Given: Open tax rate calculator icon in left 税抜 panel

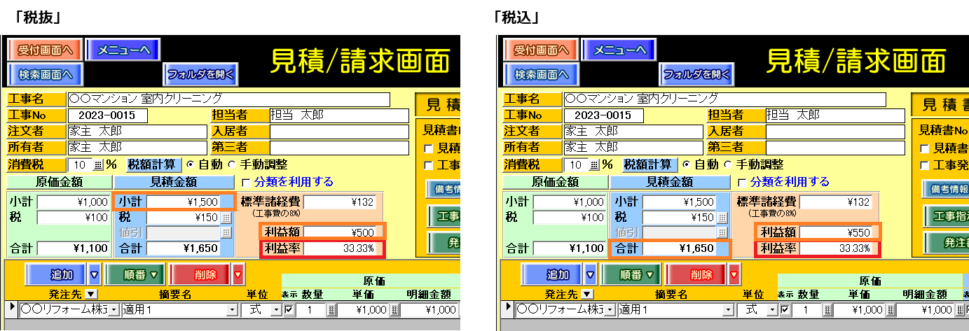Looking at the screenshot, I should pos(97,165).
